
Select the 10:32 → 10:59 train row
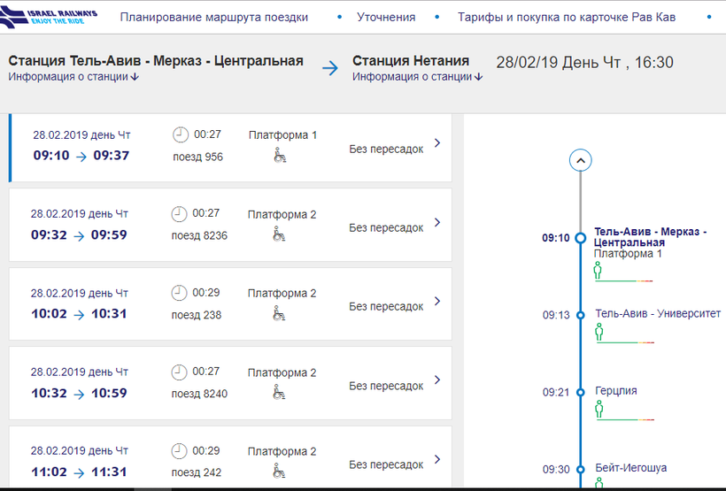230,383
